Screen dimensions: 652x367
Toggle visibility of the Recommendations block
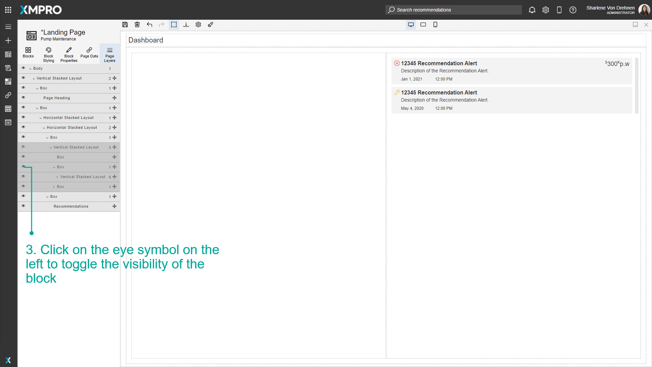[x=23, y=206]
